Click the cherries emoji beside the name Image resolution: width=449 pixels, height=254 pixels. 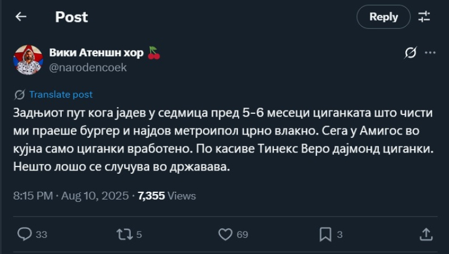(154, 53)
